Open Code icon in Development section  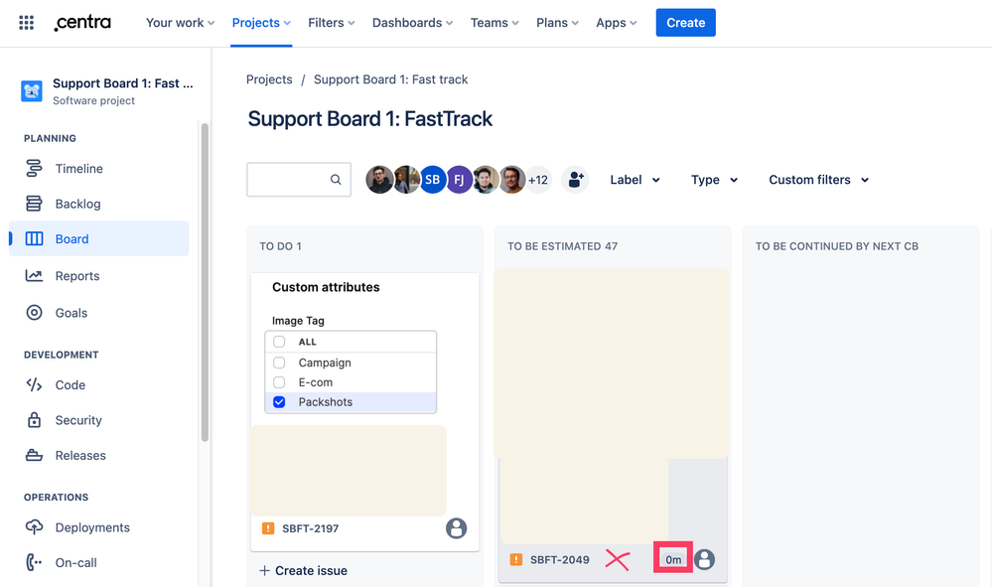click(34, 384)
